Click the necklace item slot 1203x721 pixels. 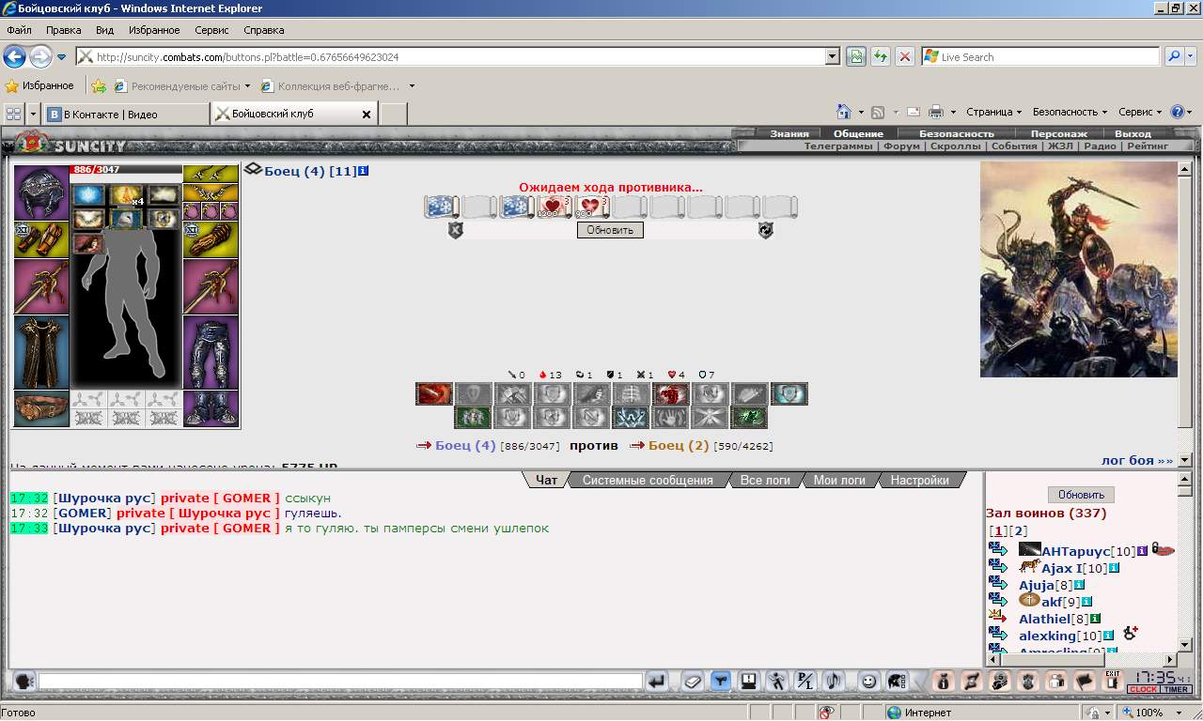click(x=211, y=192)
